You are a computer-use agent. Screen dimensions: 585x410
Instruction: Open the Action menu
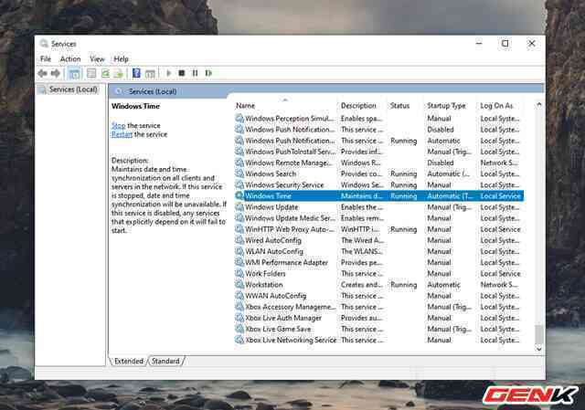(70, 58)
